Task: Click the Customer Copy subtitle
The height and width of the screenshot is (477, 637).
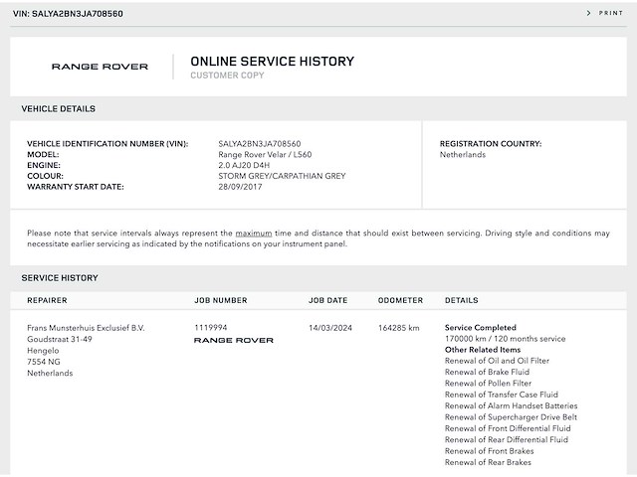Action: click(227, 76)
